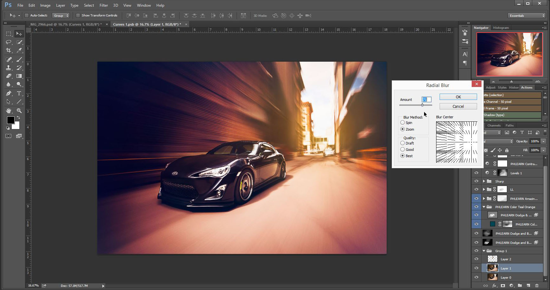Close the Radial Blur dialog
This screenshot has height=290, width=550.
476,84
